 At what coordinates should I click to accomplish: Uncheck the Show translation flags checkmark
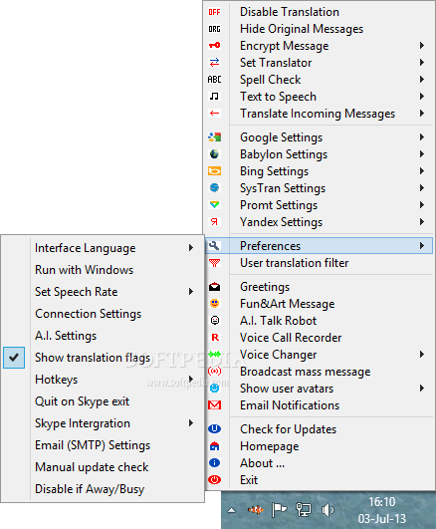click(14, 358)
